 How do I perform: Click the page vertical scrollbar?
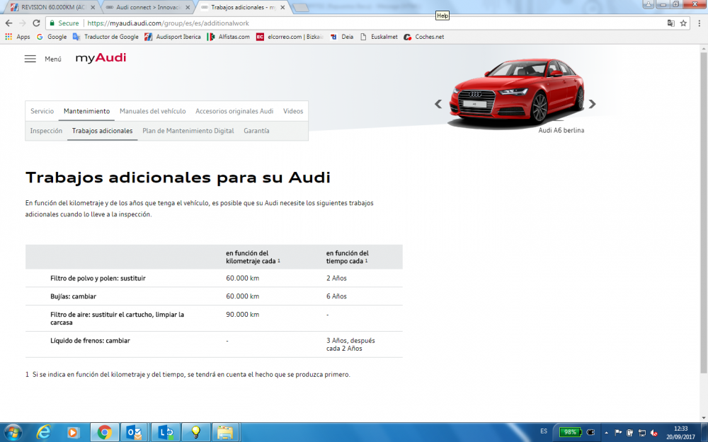pos(704,212)
